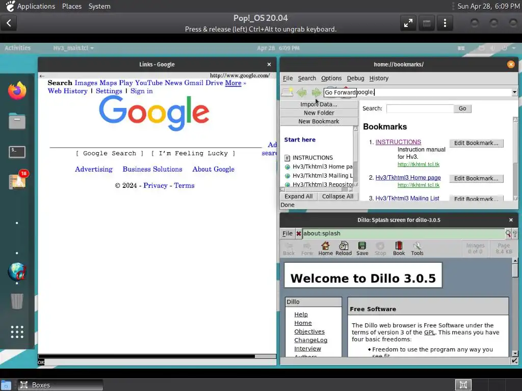
Task: Click Dillo's Home toolbar icon
Action: (x=325, y=248)
